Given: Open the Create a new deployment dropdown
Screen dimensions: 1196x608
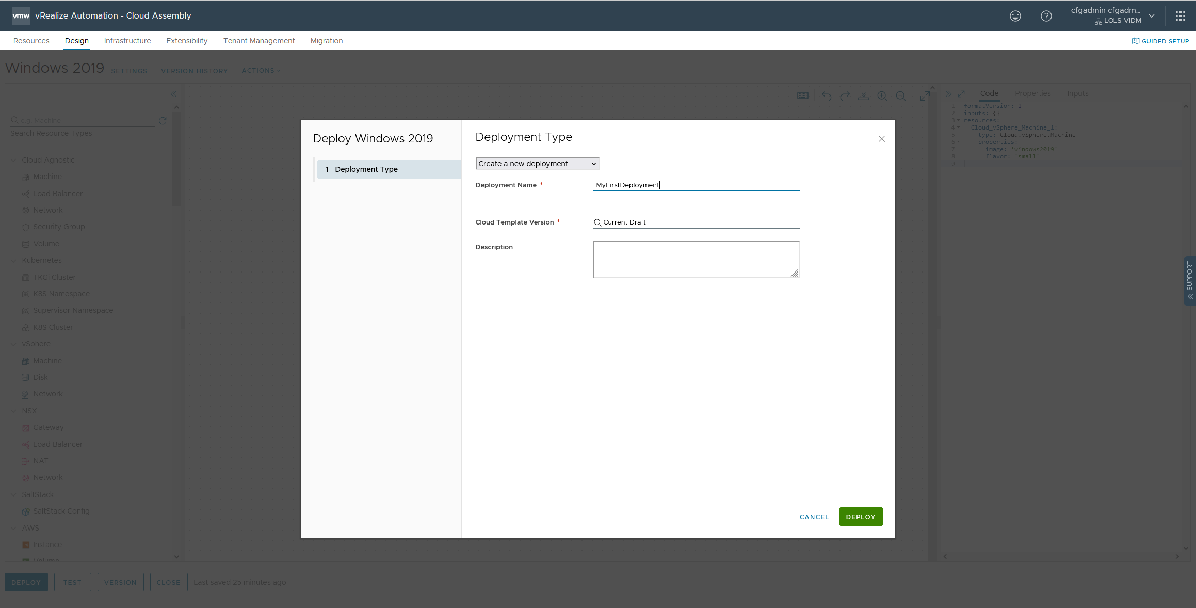Looking at the screenshot, I should coord(537,164).
